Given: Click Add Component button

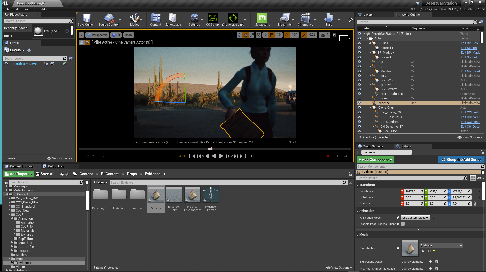Looking at the screenshot, I should pos(375,160).
